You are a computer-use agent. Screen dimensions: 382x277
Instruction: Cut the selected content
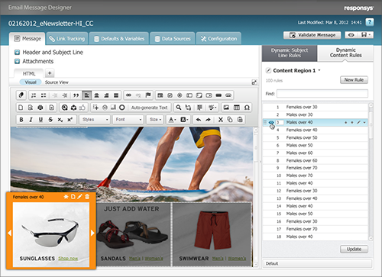pyautogui.click(x=221, y=120)
